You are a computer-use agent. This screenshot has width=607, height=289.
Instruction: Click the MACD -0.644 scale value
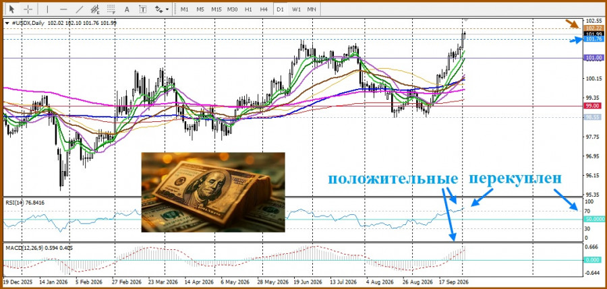[593, 273]
